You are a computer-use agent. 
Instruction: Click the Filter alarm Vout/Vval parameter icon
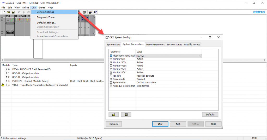111,56
